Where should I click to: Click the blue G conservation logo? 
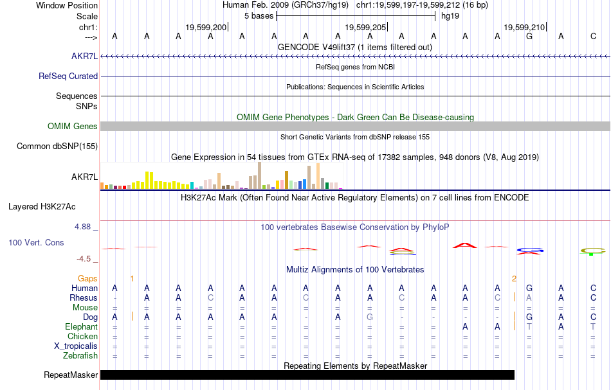(530, 249)
